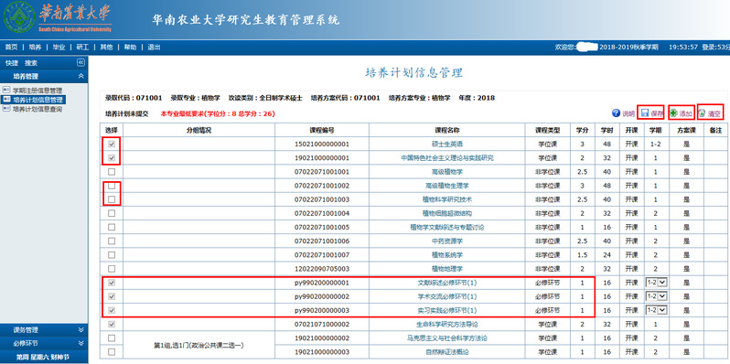This screenshot has width=730, height=364.
Task: Tick the checkbox for 植物地理学 course
Action: click(112, 269)
